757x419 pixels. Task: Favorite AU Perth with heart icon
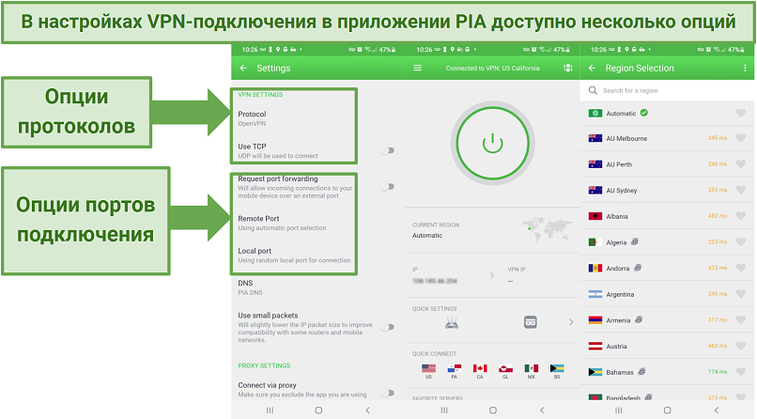[741, 164]
